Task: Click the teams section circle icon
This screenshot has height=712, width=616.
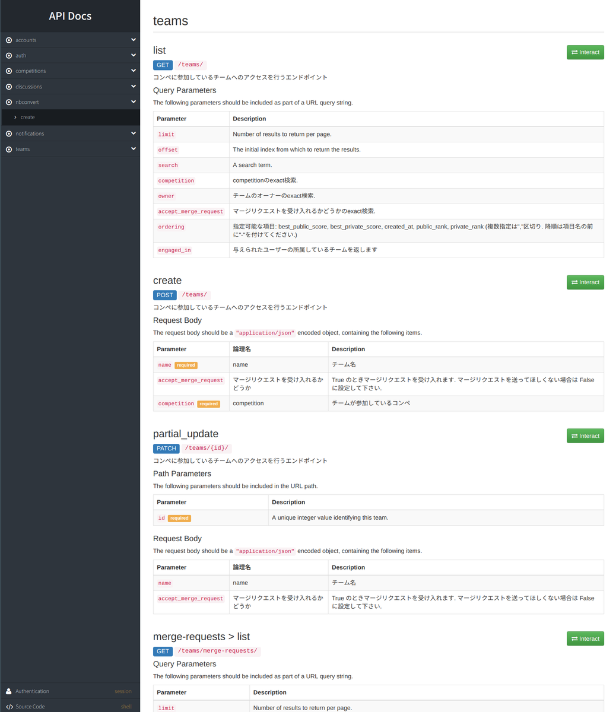Action: click(9, 149)
